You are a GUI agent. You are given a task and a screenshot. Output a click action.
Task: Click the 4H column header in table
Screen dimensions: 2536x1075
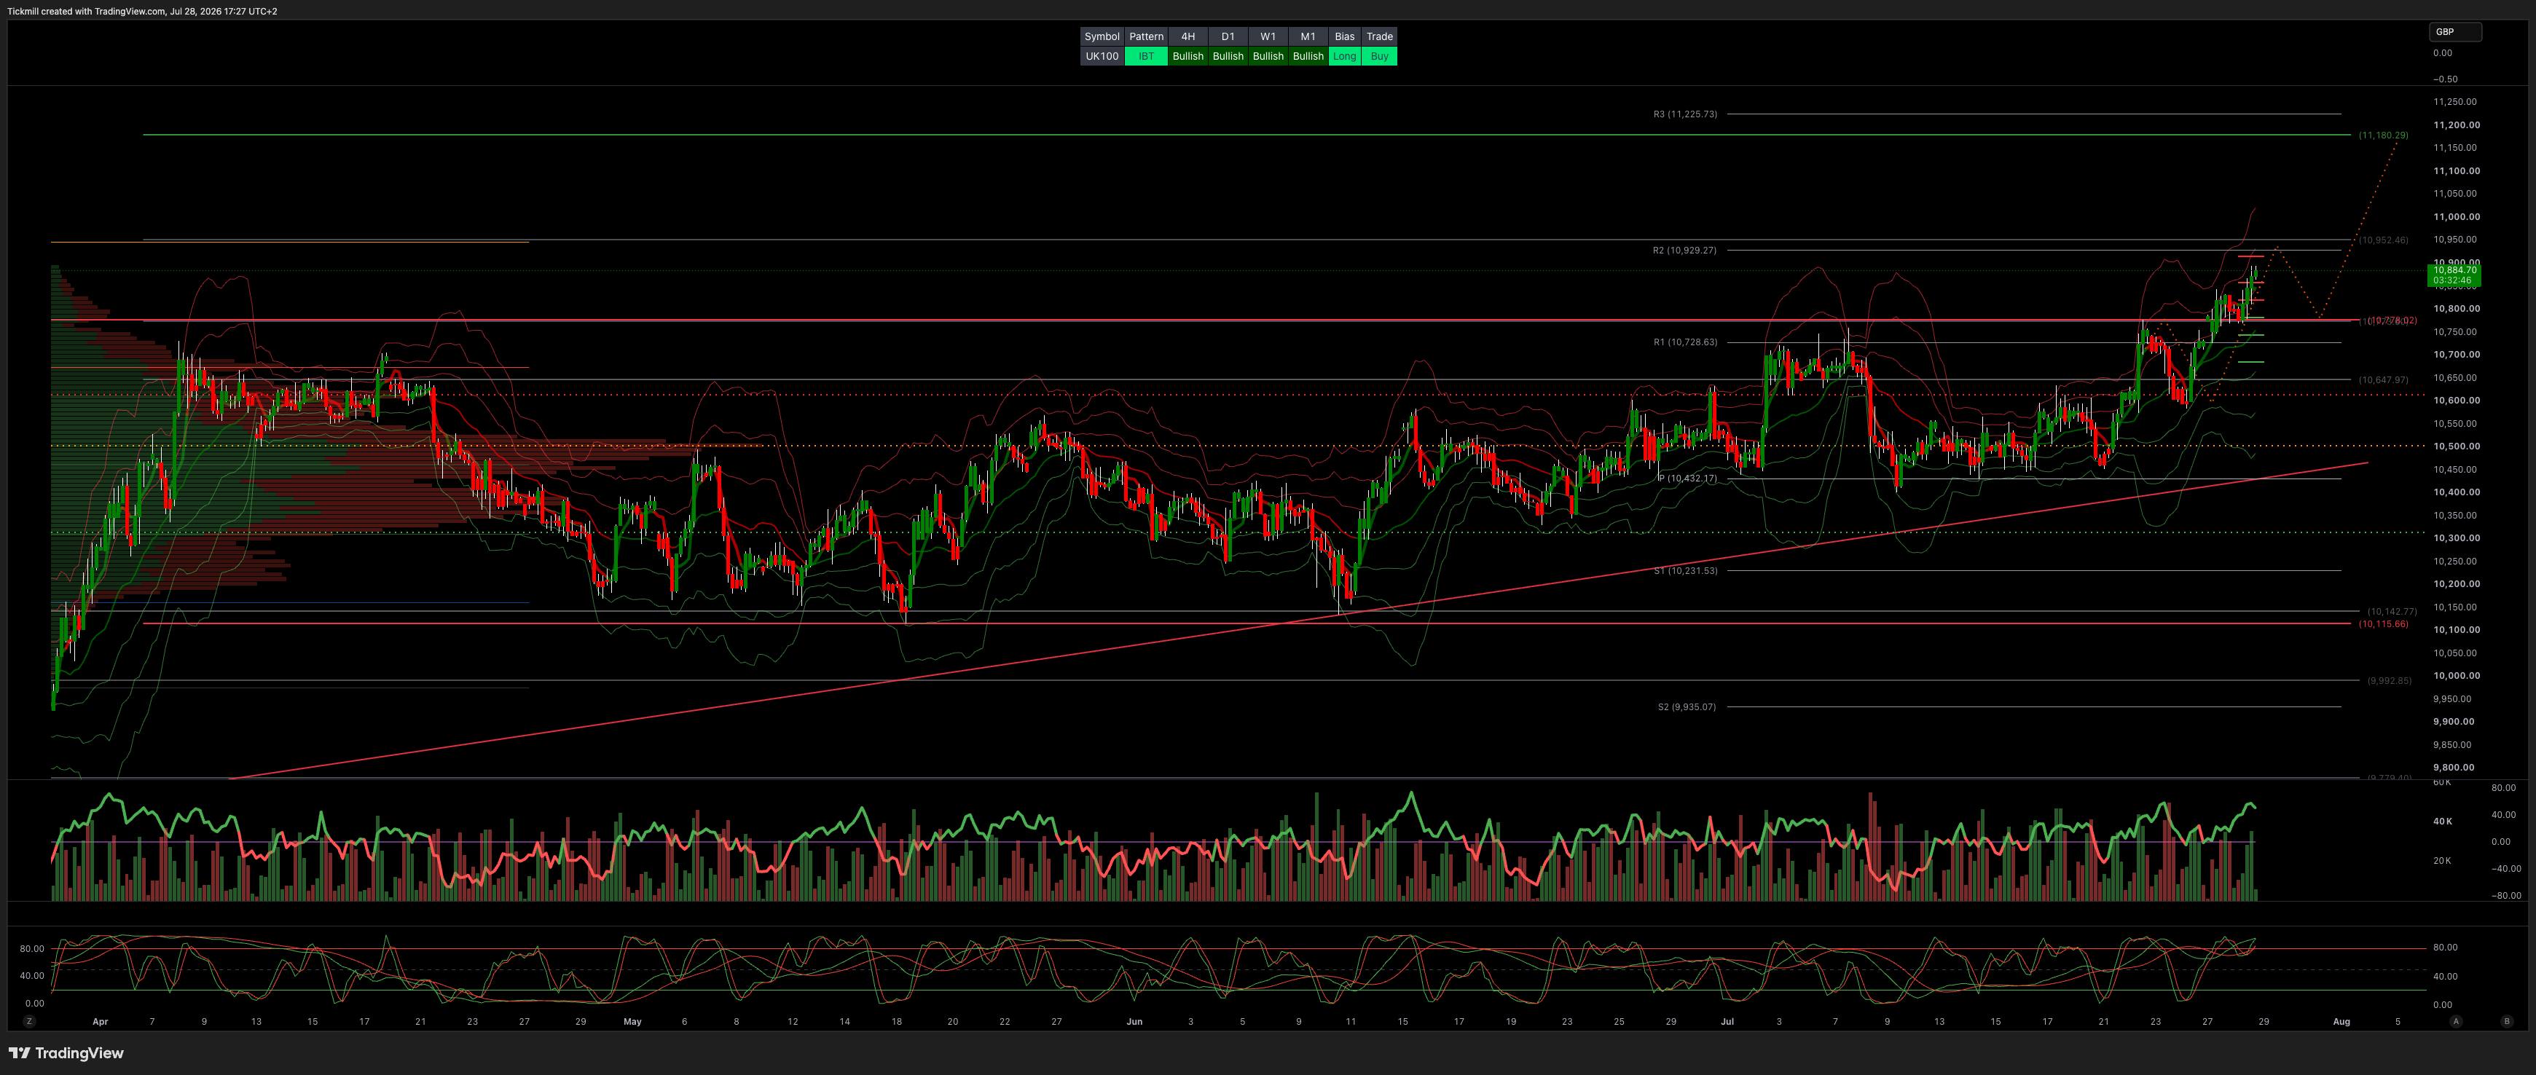[1188, 36]
